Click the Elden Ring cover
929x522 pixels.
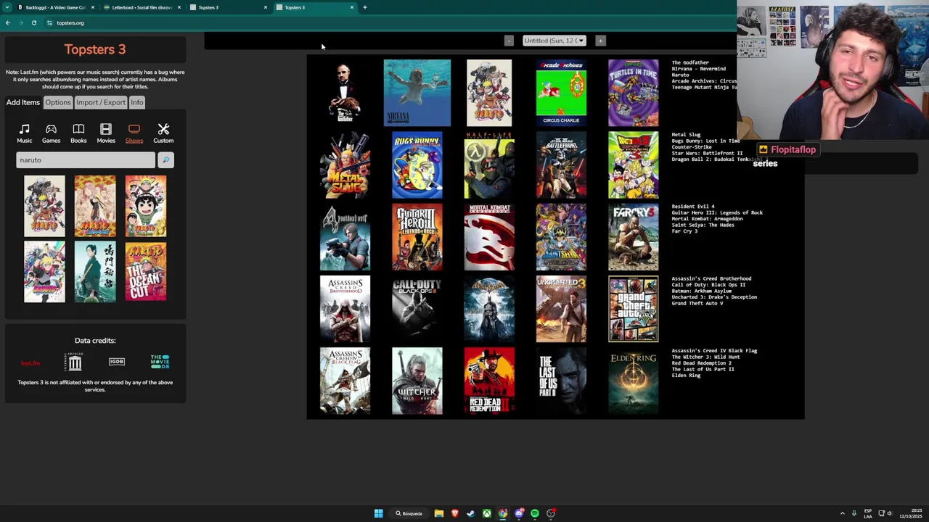(x=634, y=381)
